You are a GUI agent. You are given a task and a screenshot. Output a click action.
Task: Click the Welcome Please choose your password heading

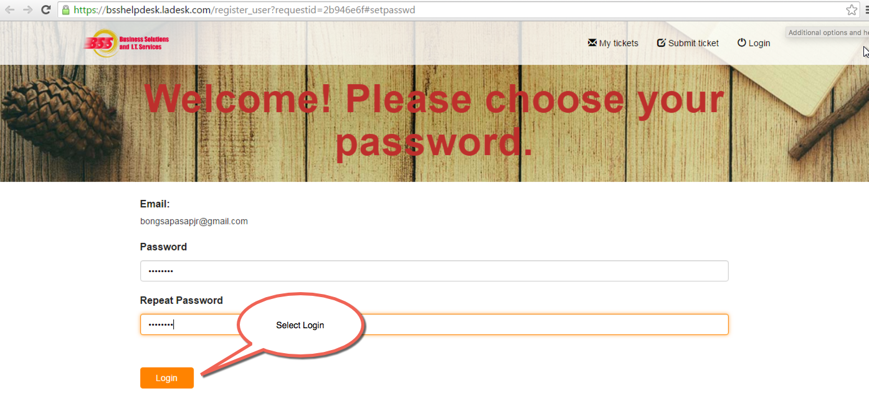click(x=434, y=121)
